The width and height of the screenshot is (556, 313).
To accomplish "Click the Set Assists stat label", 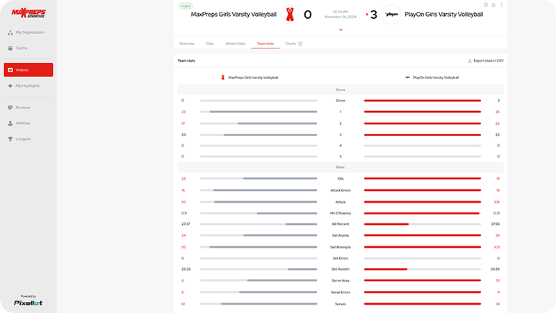I will click(x=341, y=235).
